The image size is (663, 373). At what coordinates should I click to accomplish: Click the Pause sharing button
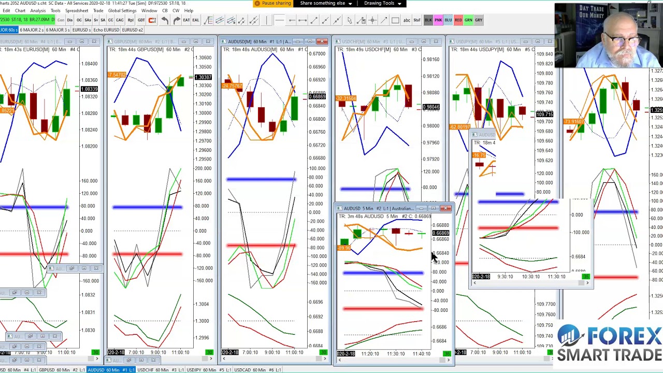(x=273, y=3)
